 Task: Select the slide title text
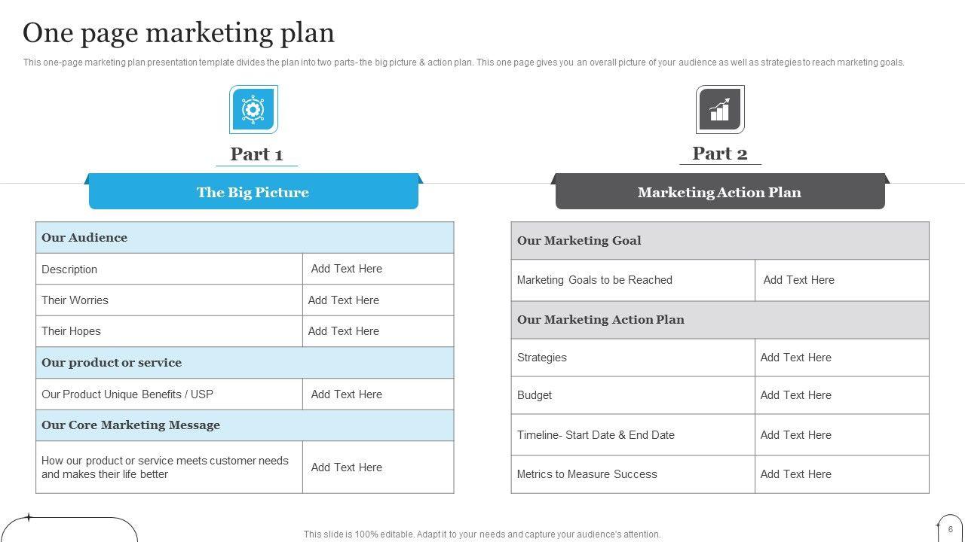pos(179,33)
